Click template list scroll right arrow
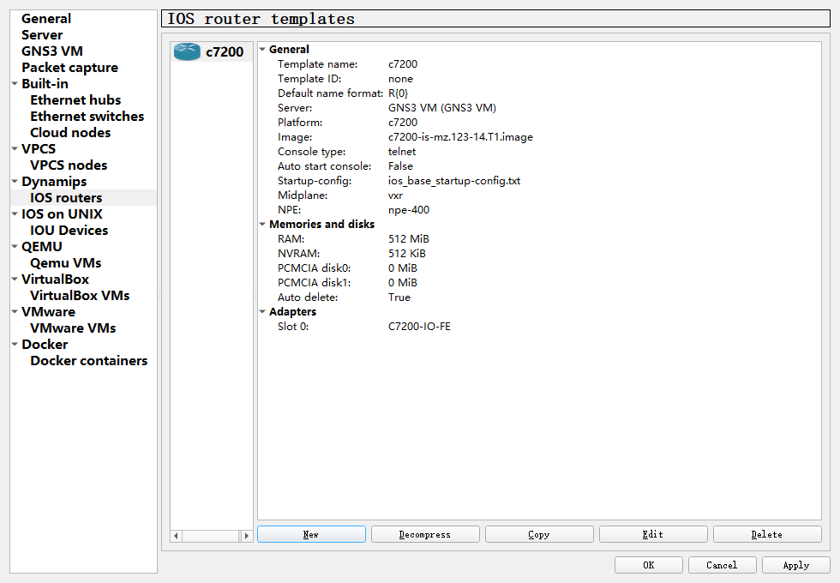This screenshot has height=583, width=840. pyautogui.click(x=246, y=535)
